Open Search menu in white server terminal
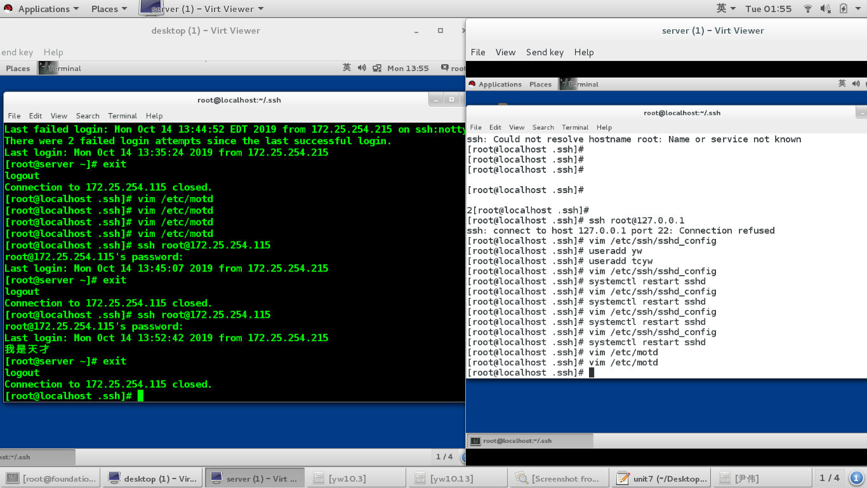 point(543,127)
